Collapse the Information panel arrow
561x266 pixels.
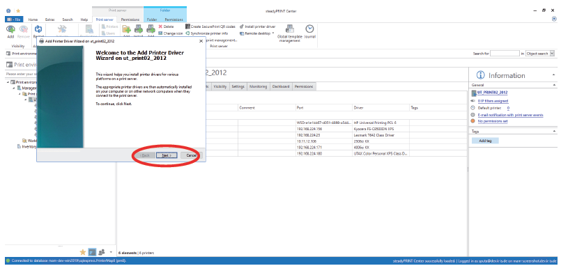[554, 75]
